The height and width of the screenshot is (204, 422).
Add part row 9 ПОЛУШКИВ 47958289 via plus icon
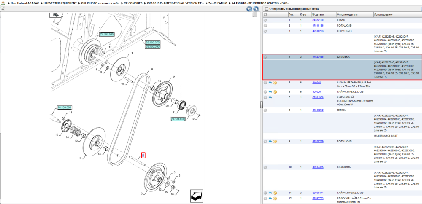coord(265,141)
